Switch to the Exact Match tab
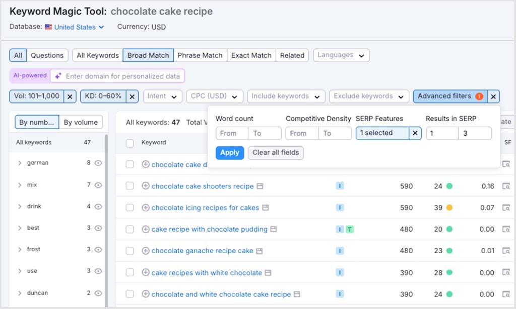Viewport: 516px width, 309px height. coord(251,55)
